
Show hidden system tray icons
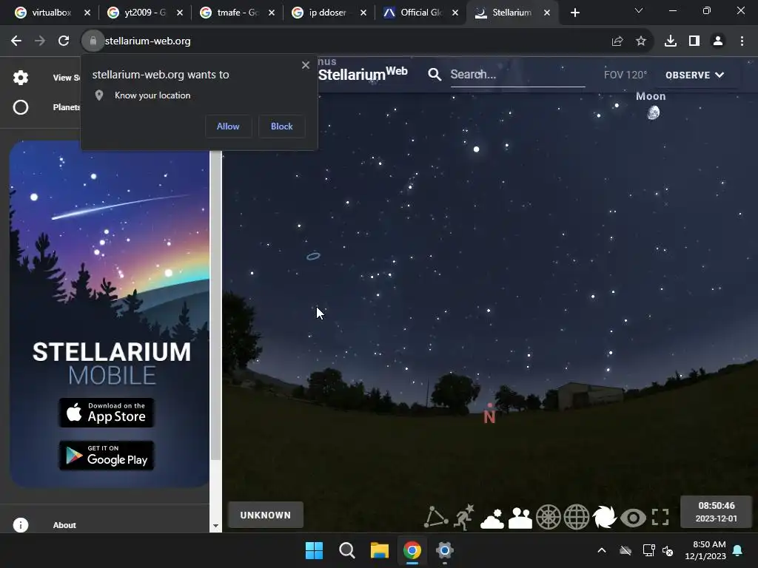(x=602, y=550)
